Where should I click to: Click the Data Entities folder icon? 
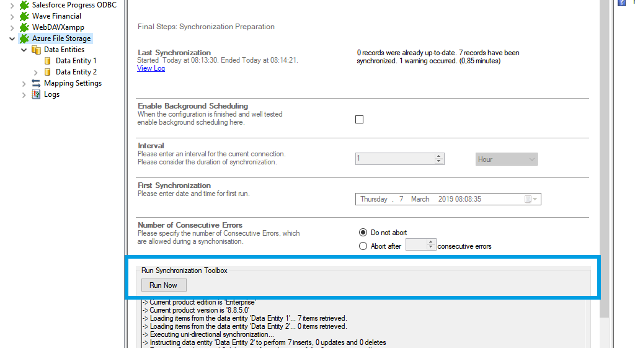37,50
